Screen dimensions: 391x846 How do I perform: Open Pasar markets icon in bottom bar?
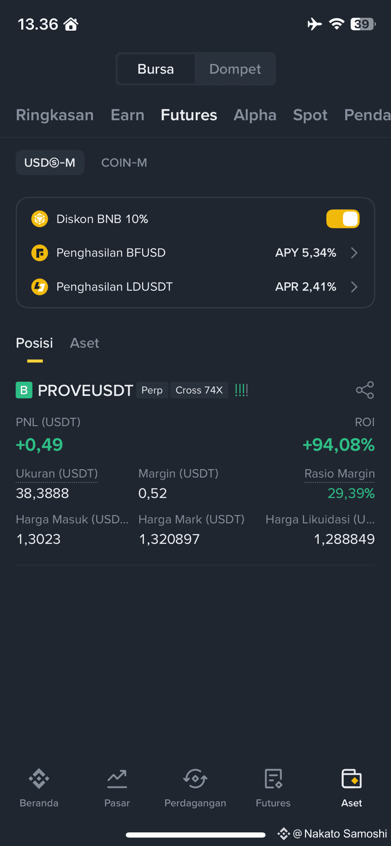coord(117,779)
